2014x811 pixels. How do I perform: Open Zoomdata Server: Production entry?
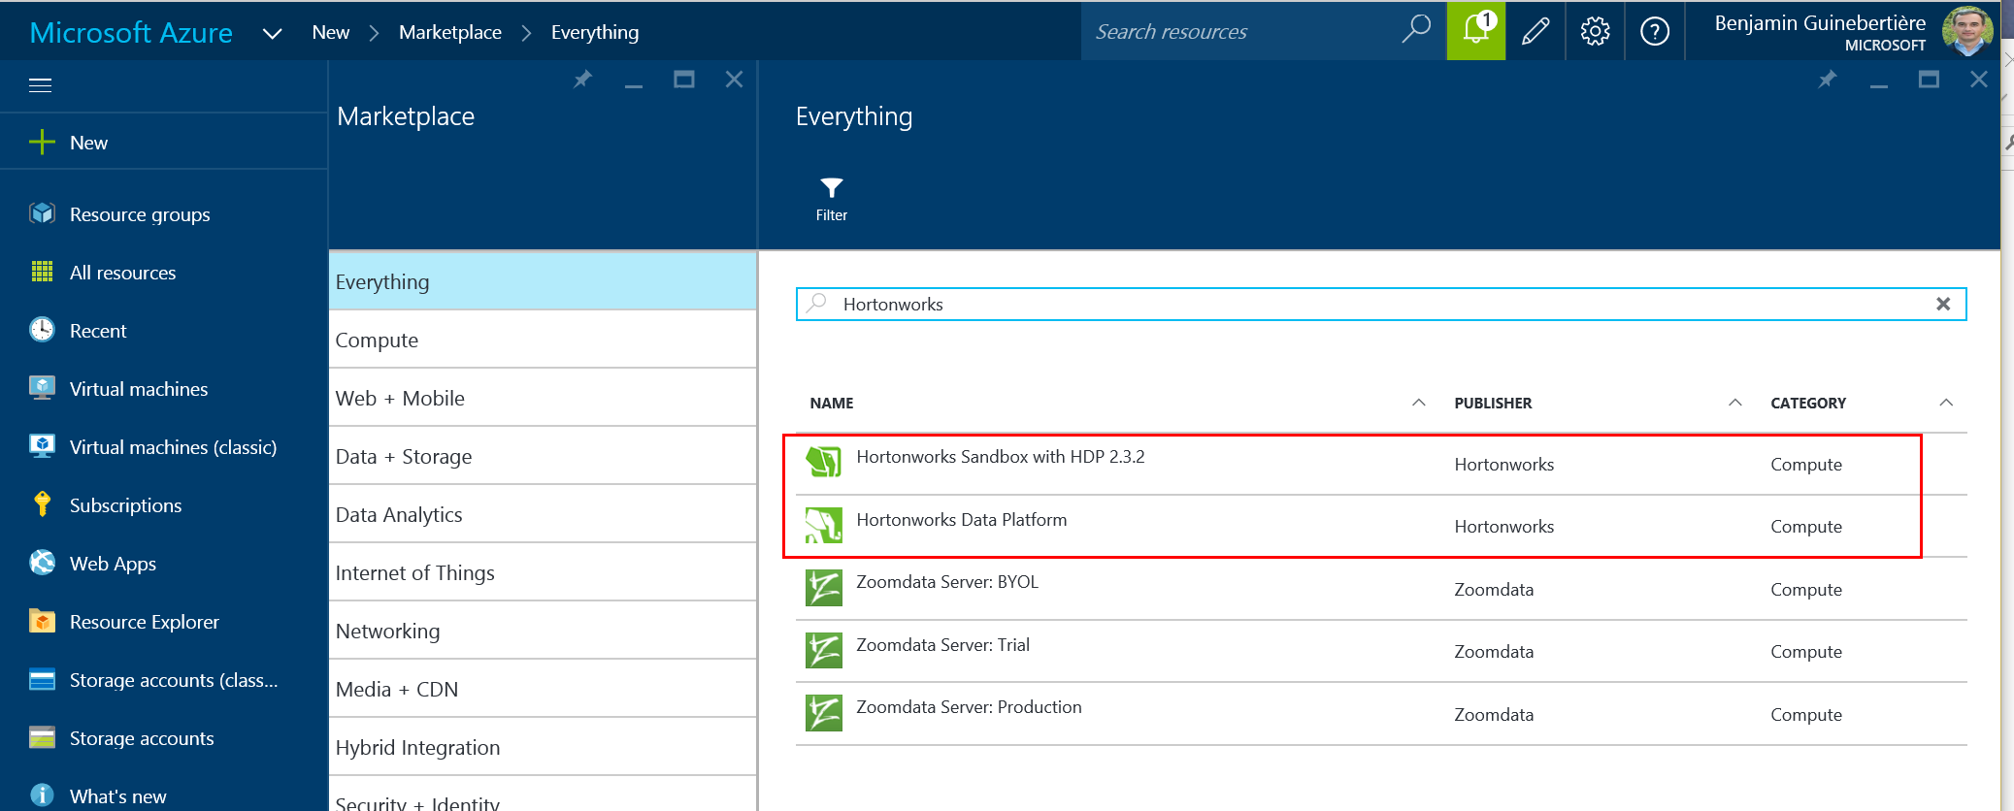pyautogui.click(x=969, y=706)
